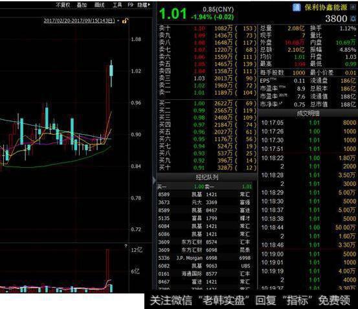The image size is (358, 309).
Task: Click the latest cyan candlestick near 1.02
Action: (x=111, y=73)
